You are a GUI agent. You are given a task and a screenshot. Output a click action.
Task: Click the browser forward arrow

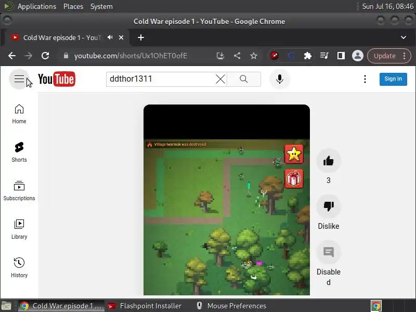coord(29,56)
